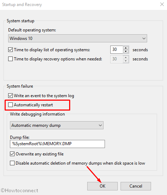Close the Startup and Recovery dialog

162,4
